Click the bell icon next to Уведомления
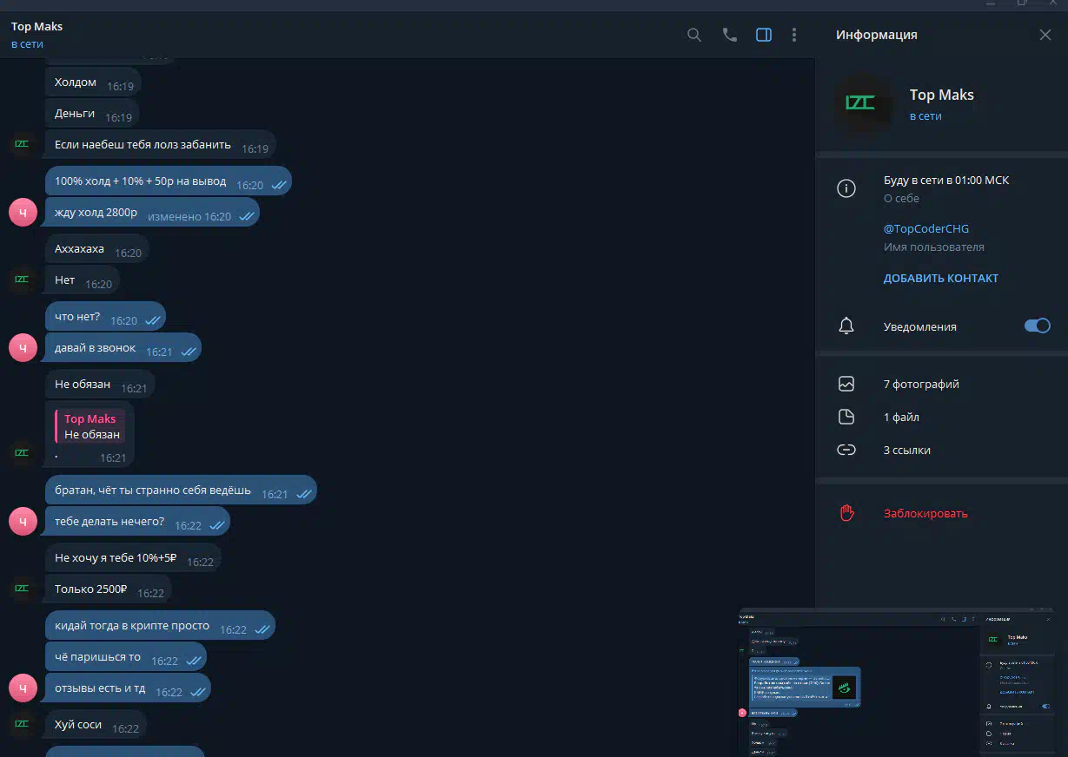 (x=846, y=326)
